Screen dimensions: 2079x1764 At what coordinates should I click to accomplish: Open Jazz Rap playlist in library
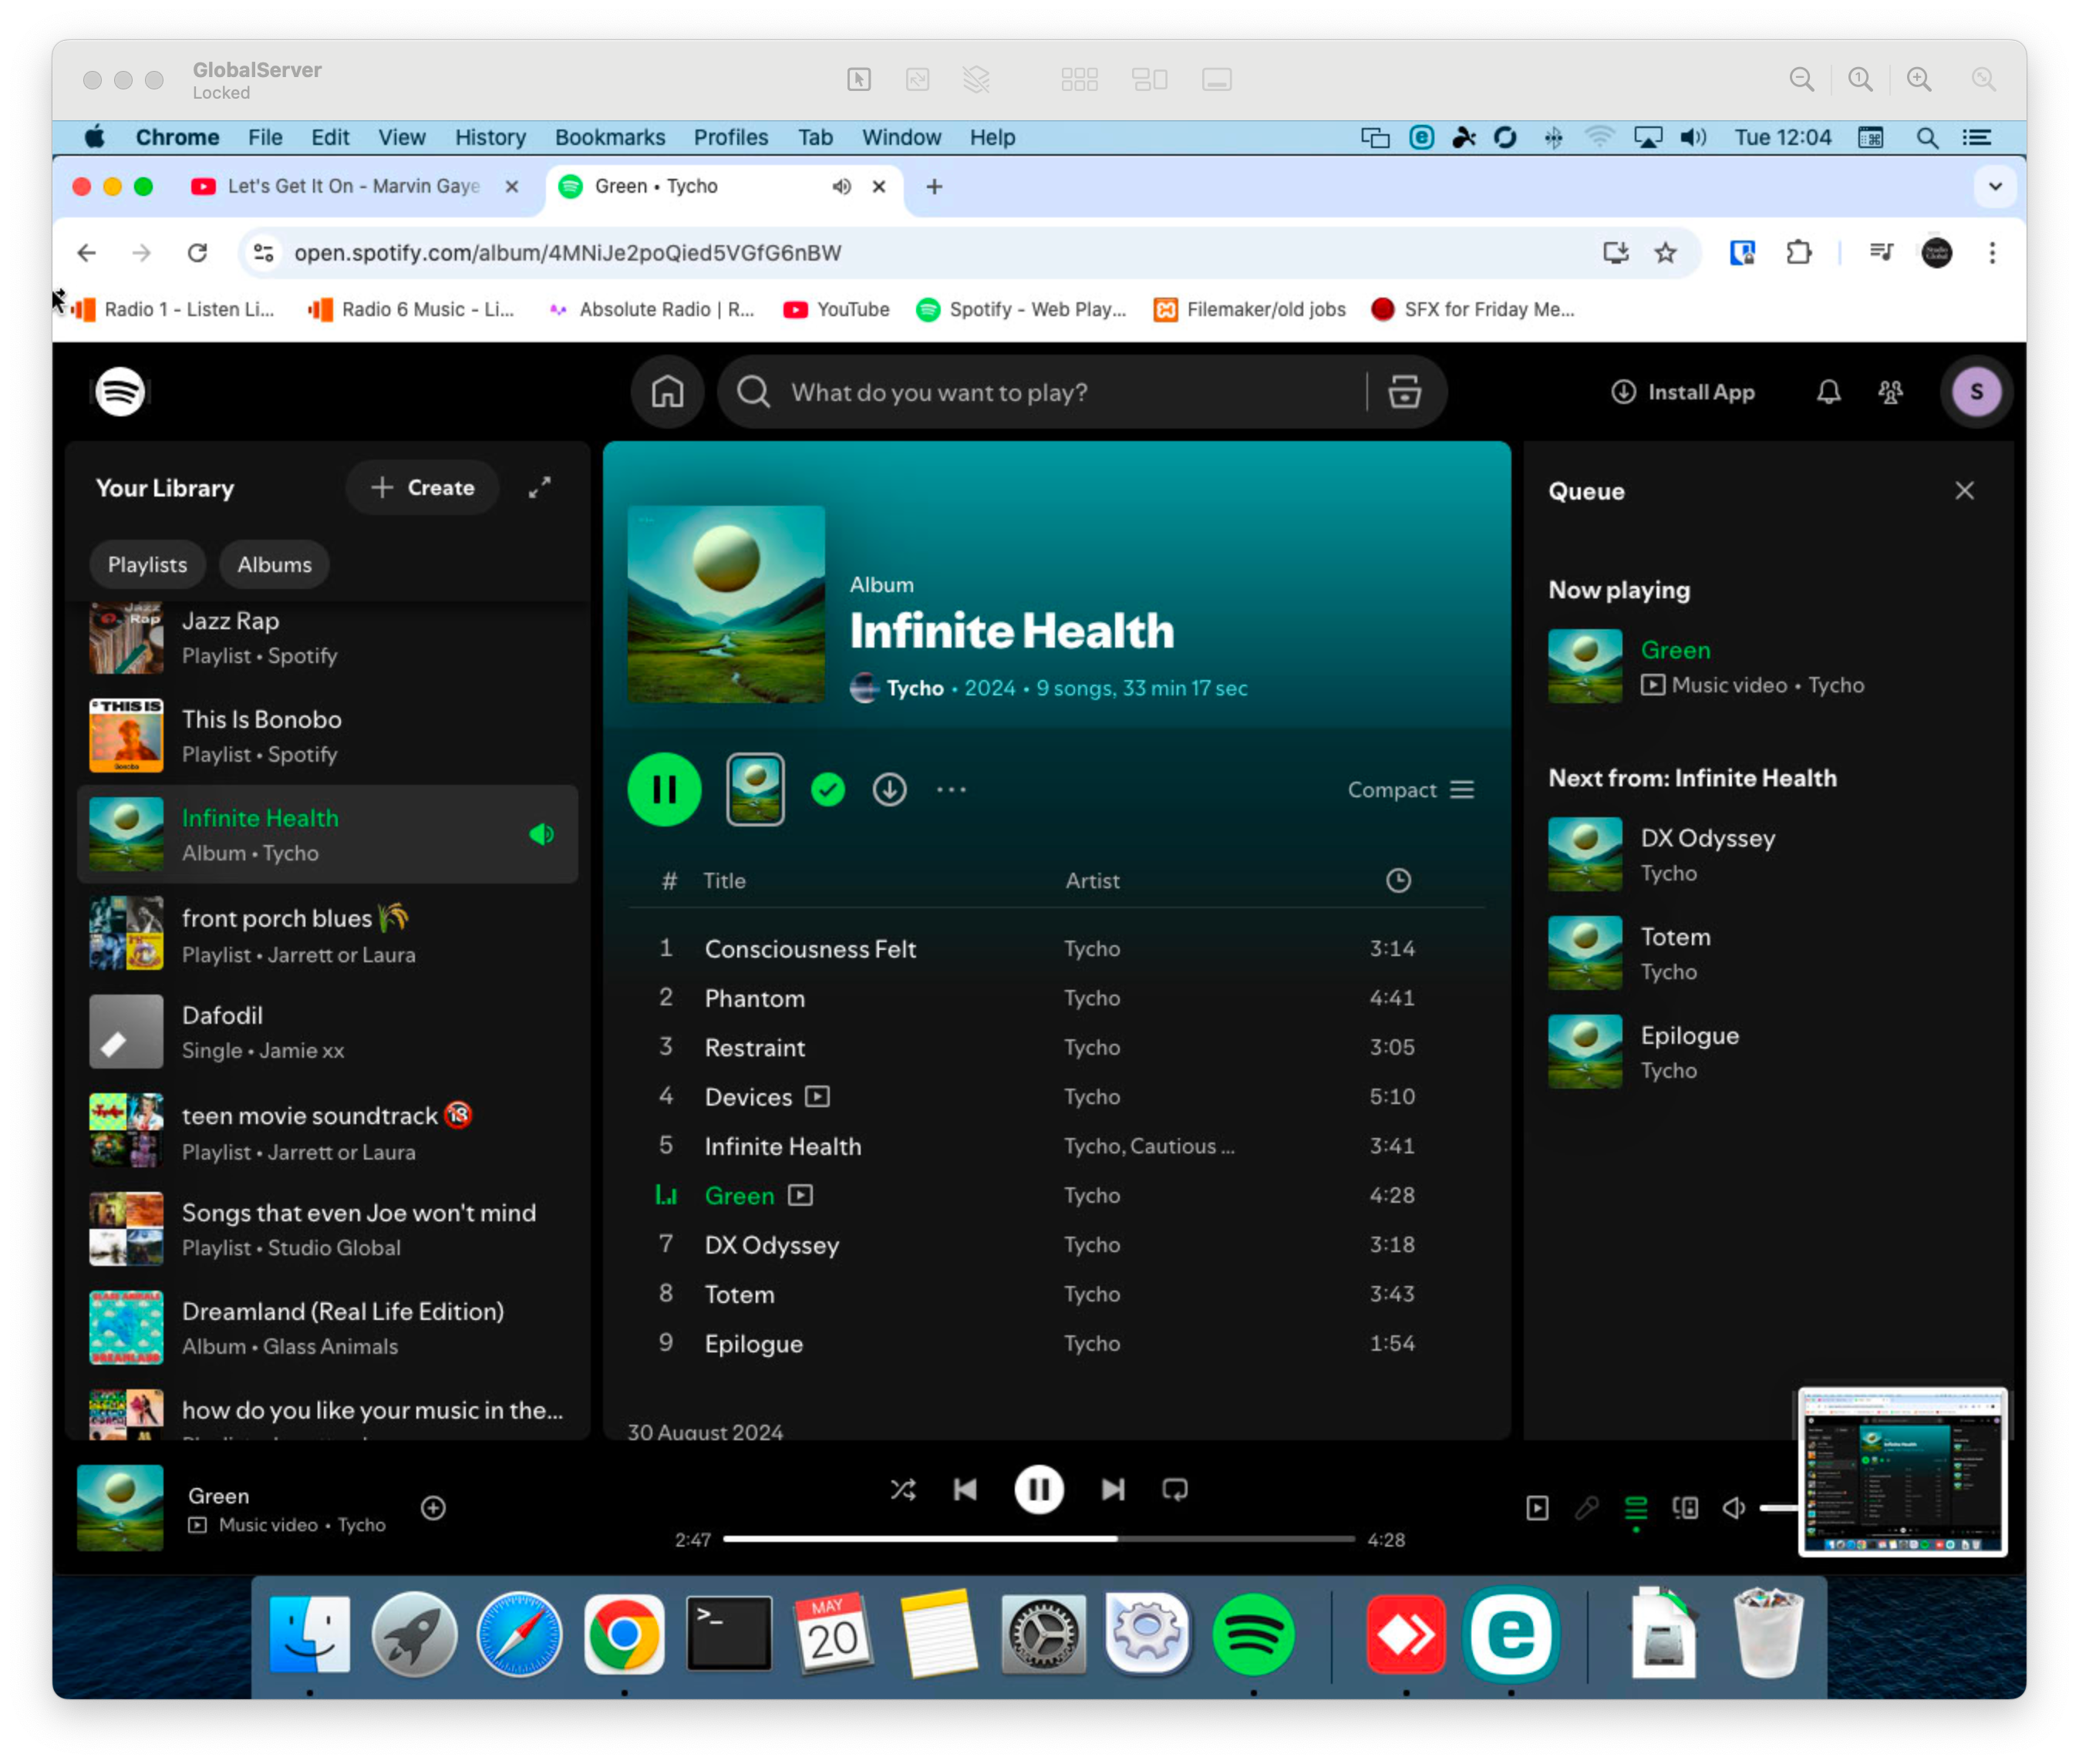pos(328,637)
